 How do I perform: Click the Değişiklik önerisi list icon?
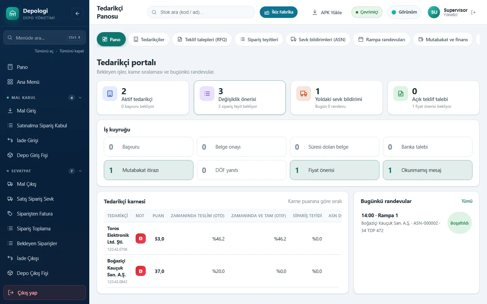[x=207, y=94]
